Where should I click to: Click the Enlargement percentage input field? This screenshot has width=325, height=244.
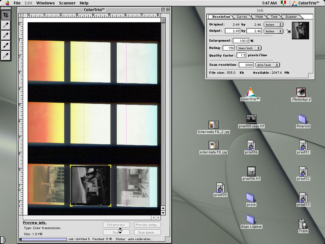click(241, 41)
